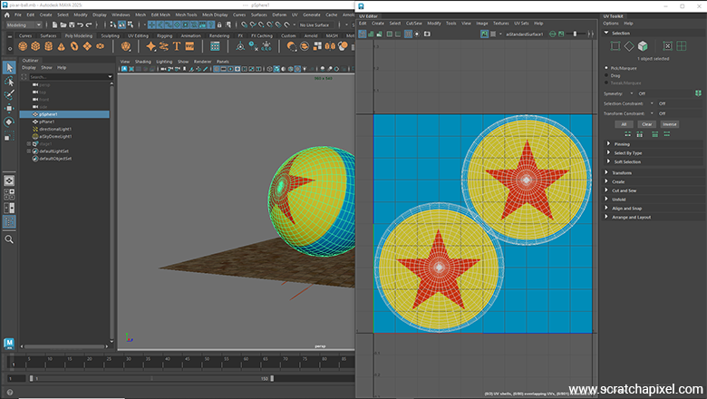Click the Inverse button in UV Toolkit

[670, 124]
